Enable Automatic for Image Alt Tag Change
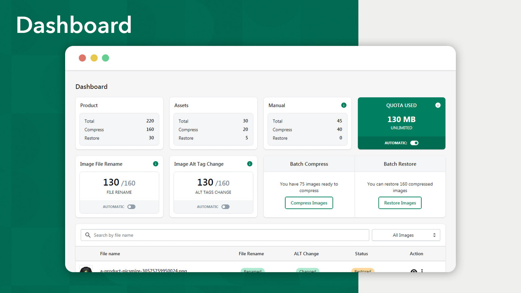This screenshot has width=521, height=293. (x=225, y=206)
